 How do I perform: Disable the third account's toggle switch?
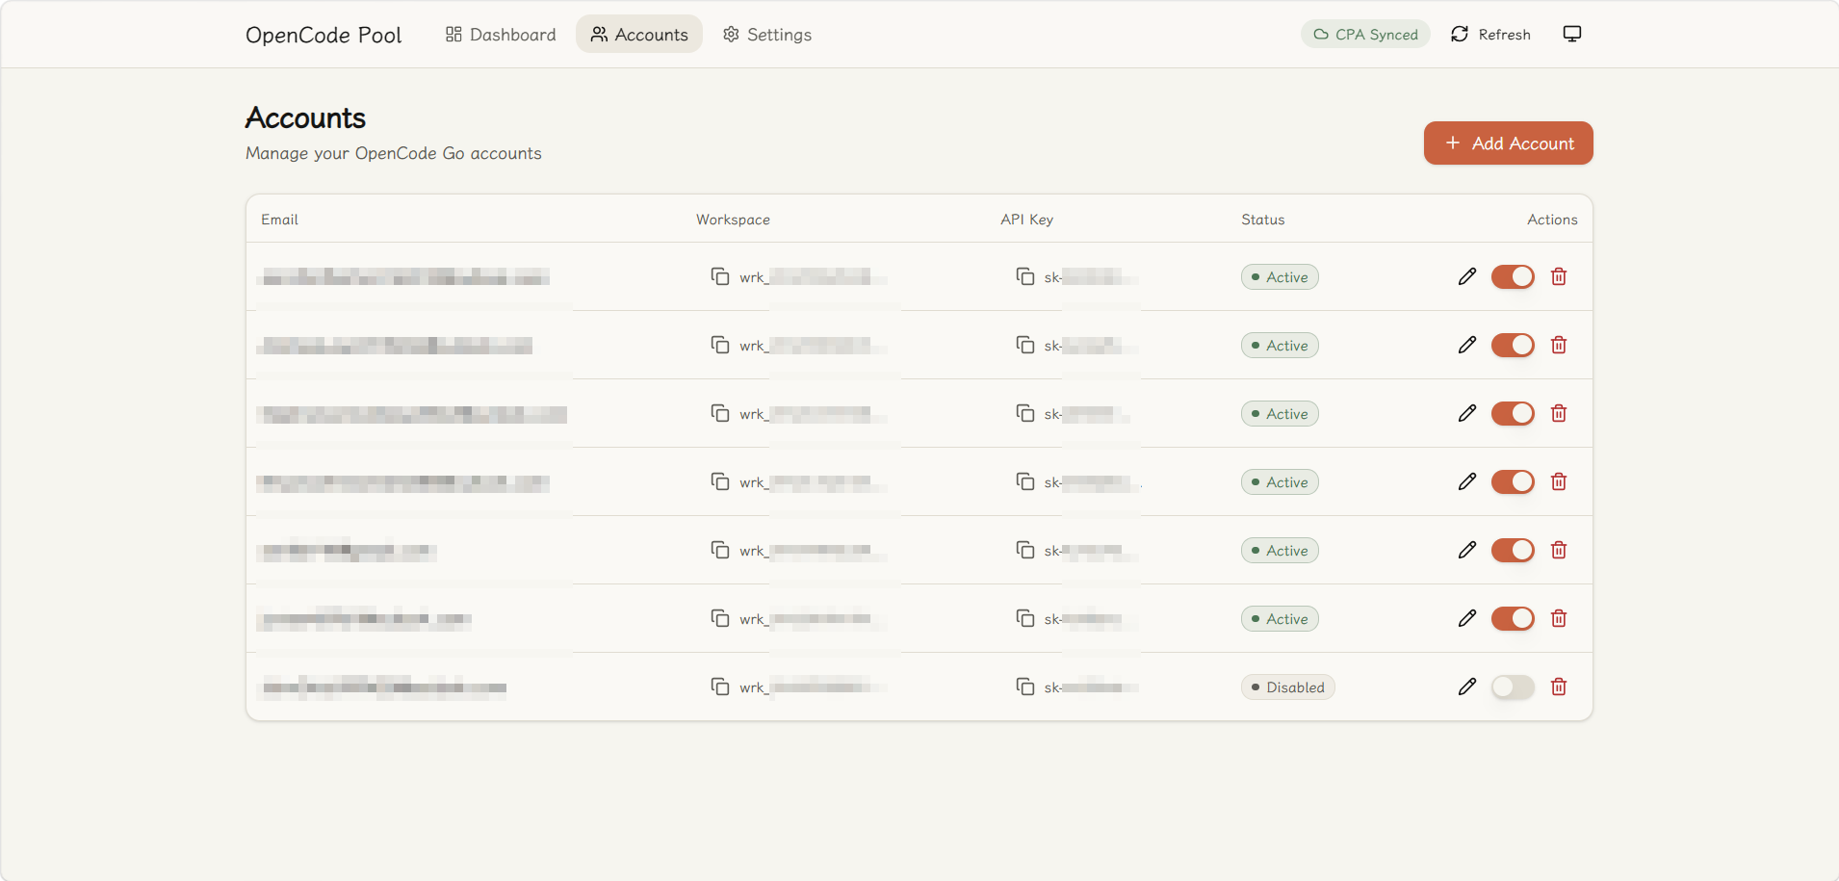pos(1513,413)
